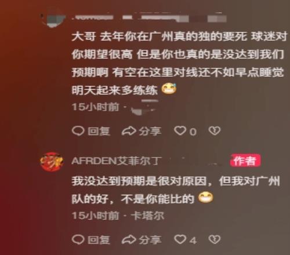The image size is (290, 255).
Task: Select the reply text 我没达到预期
Action: (176, 190)
